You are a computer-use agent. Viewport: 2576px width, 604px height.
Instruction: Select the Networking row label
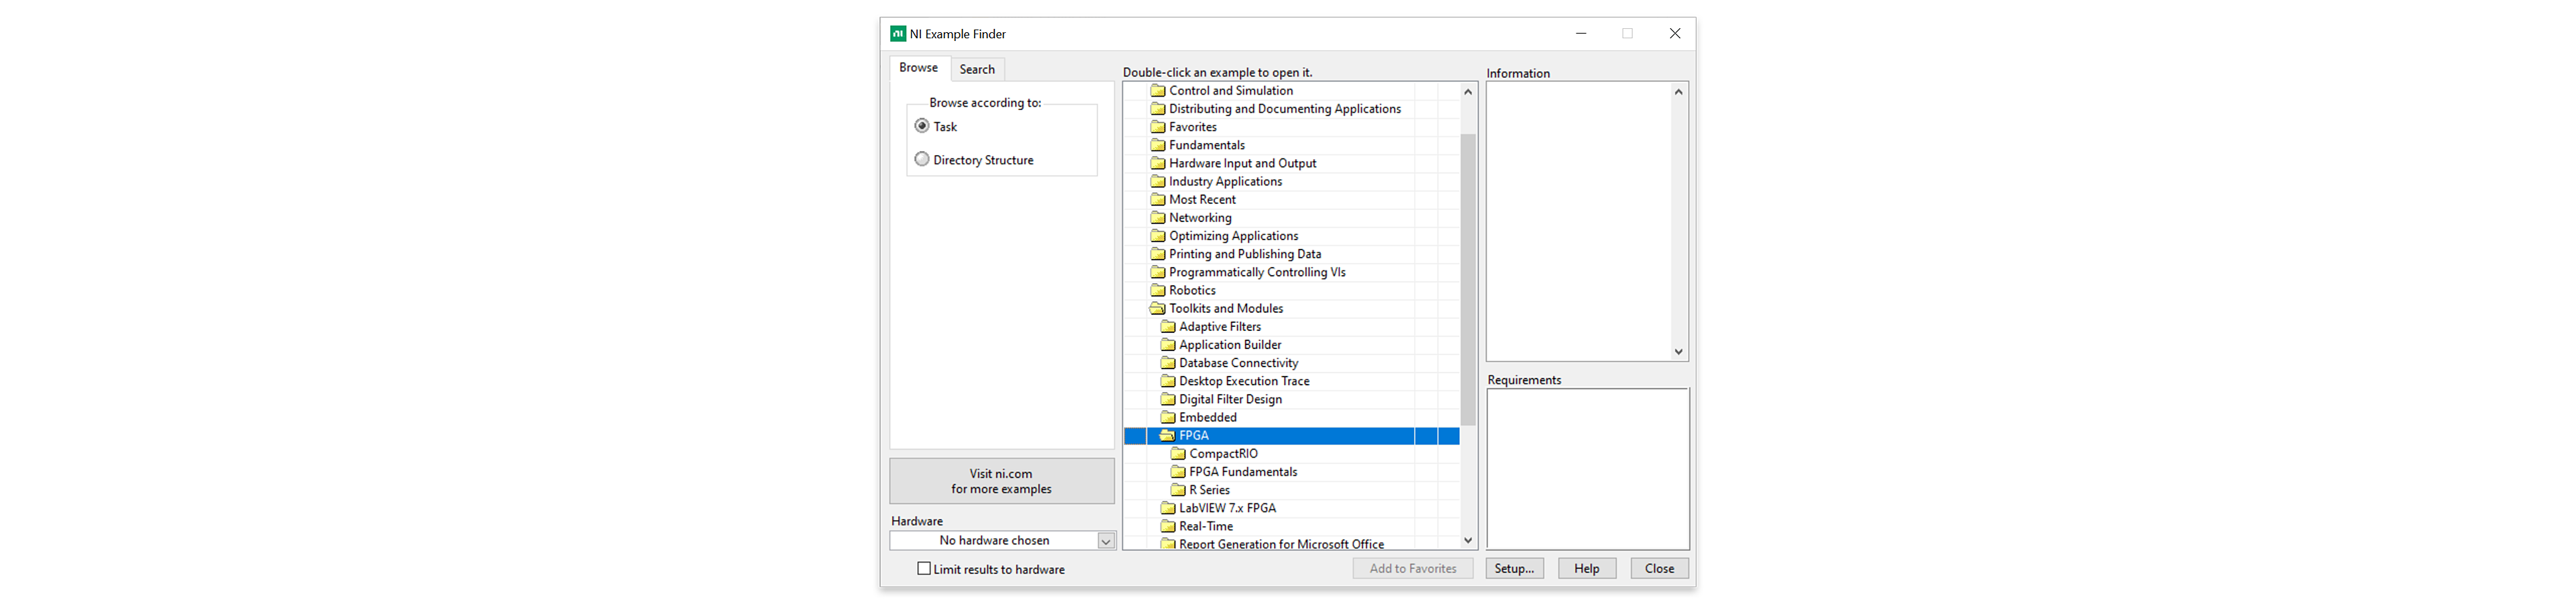pos(1200,218)
